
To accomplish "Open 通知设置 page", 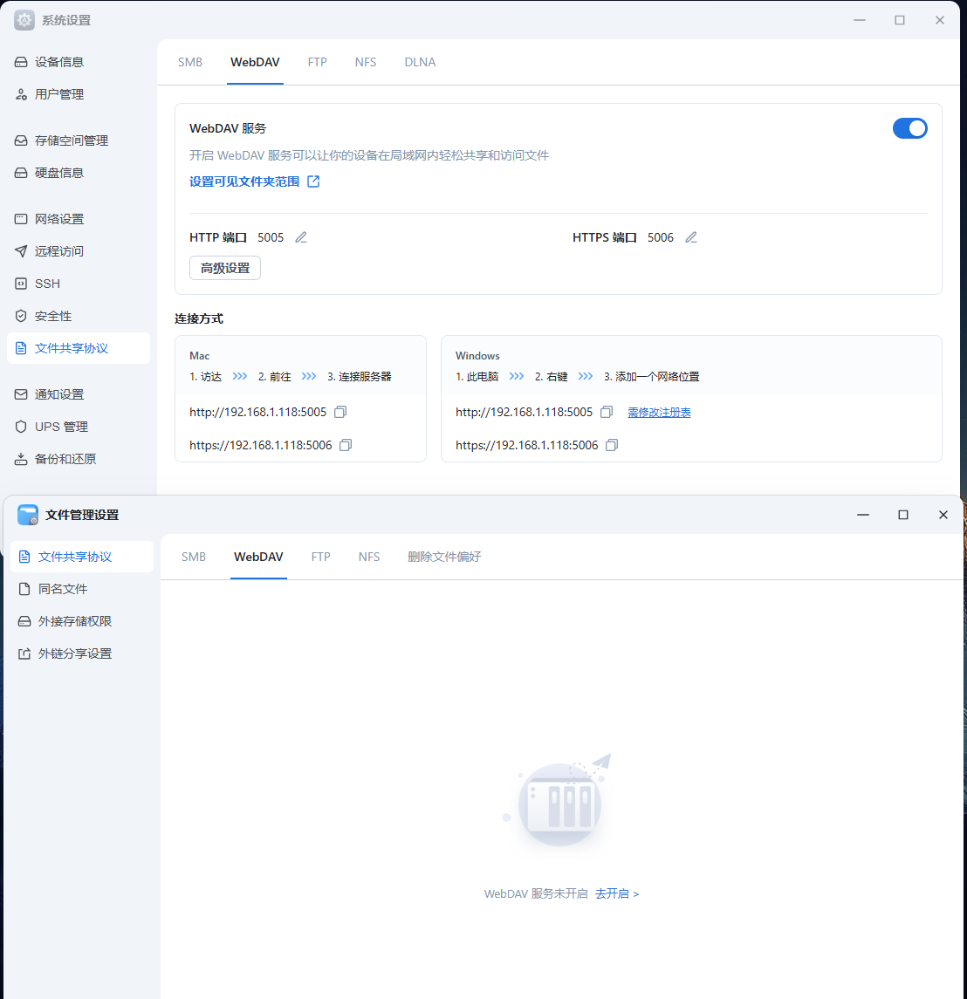I will (x=79, y=394).
